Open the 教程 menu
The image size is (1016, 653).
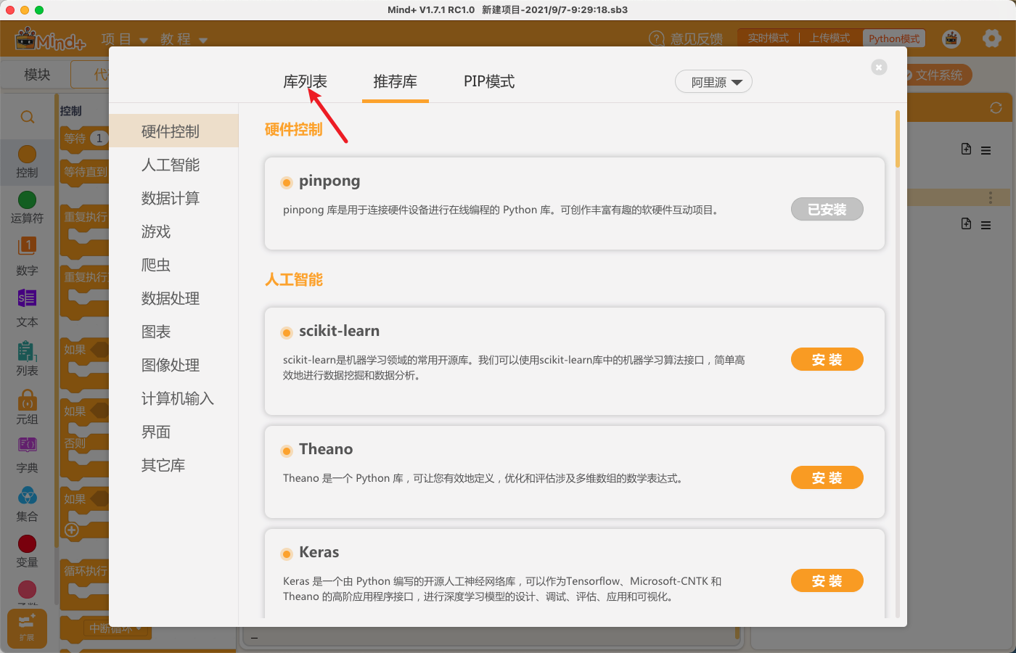(184, 39)
